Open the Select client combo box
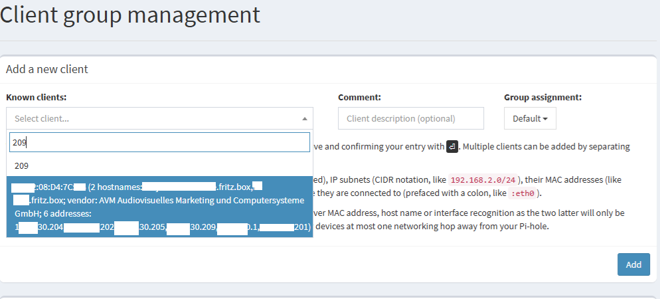 [153, 119]
